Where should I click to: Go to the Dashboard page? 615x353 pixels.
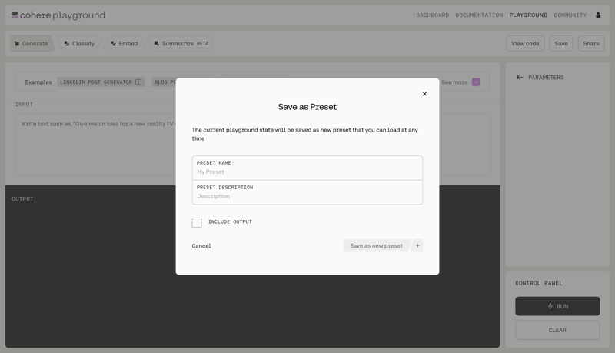pos(432,15)
